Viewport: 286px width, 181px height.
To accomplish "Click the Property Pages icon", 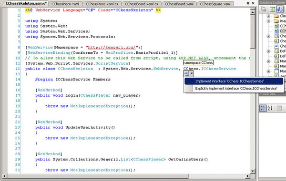I will (x=279, y=108).
